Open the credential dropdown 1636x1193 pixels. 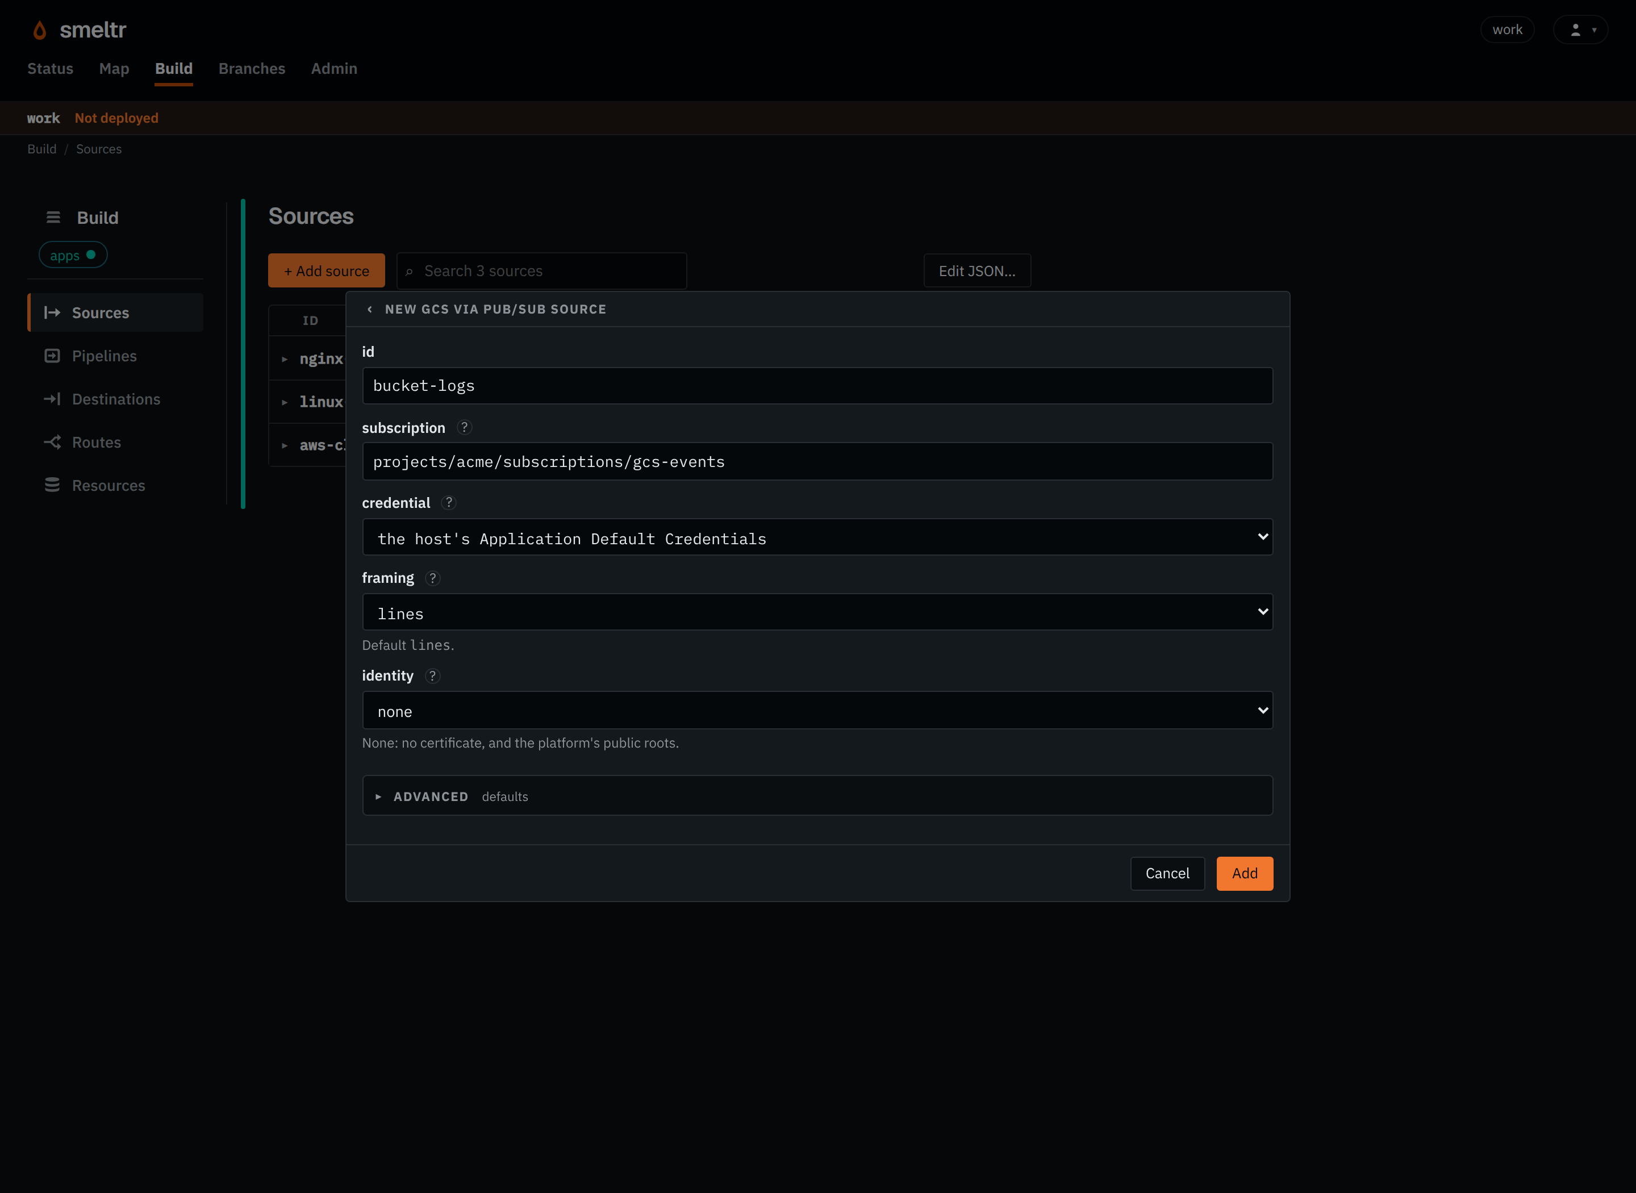[x=817, y=537]
